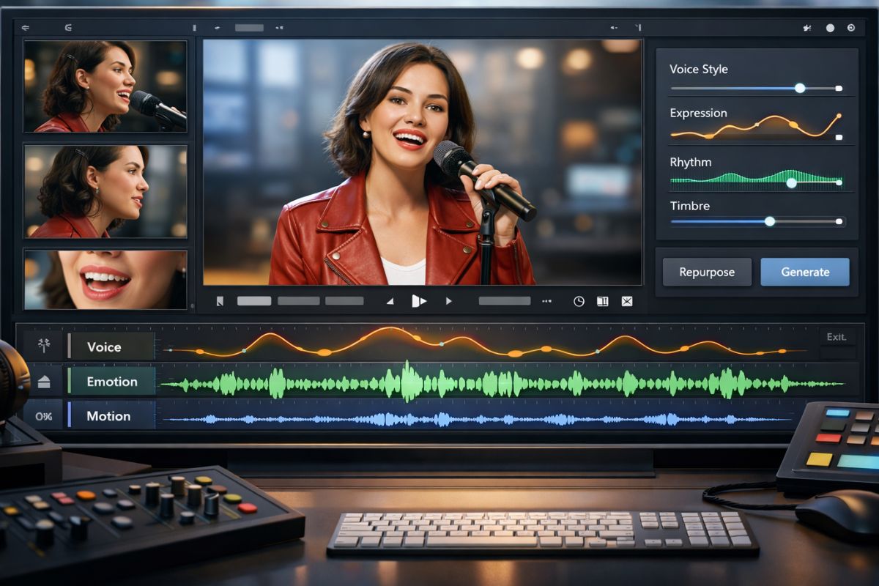Click the brush icon at the top-right toolbar
Screen dimensions: 879x586
tap(806, 28)
